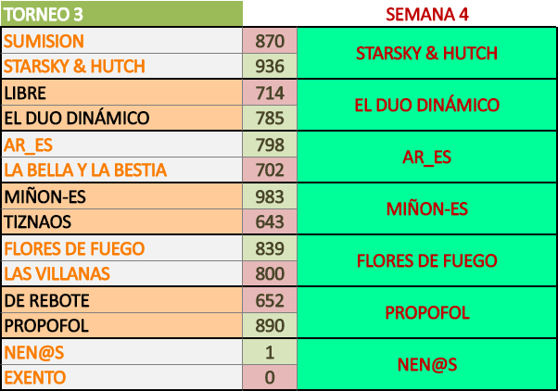Click the LAS VILLANAS team name cell
This screenshot has width=558, height=391.
point(120,274)
